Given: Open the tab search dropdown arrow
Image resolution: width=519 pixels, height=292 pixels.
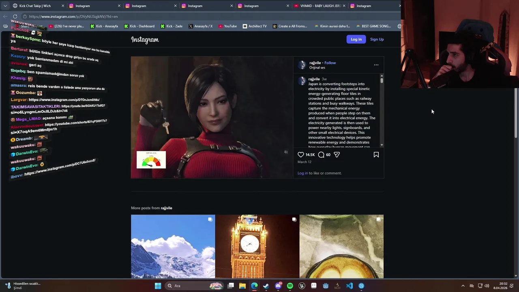Looking at the screenshot, I should click(x=5, y=6).
